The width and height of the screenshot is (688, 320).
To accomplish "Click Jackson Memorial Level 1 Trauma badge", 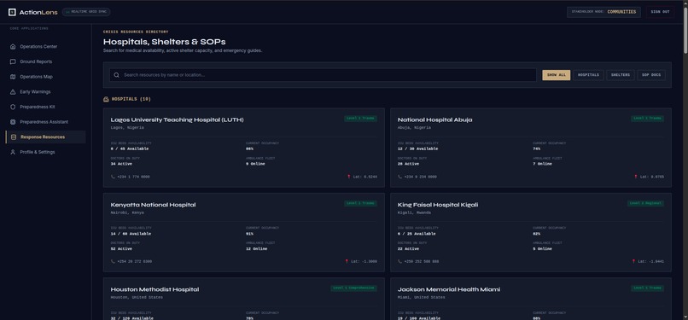I will click(648, 288).
